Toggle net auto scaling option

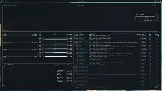point(59,65)
